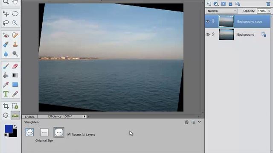
Task: Collapse the tool options panel
Action: tap(199, 122)
